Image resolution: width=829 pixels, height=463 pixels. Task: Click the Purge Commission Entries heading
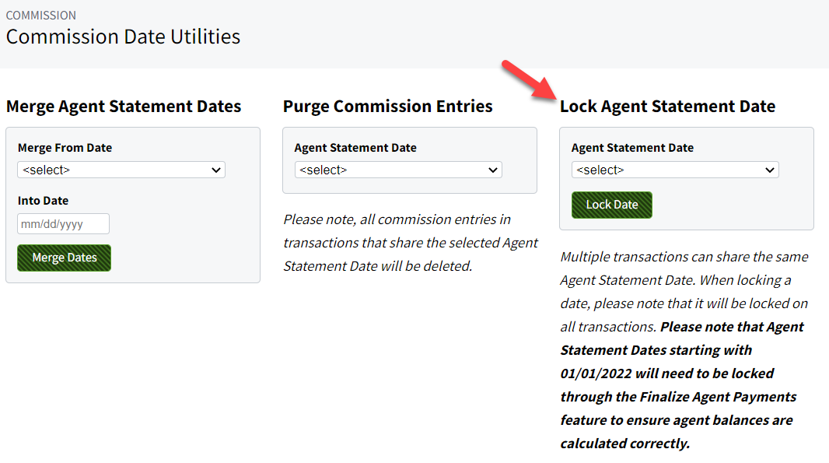coord(390,106)
